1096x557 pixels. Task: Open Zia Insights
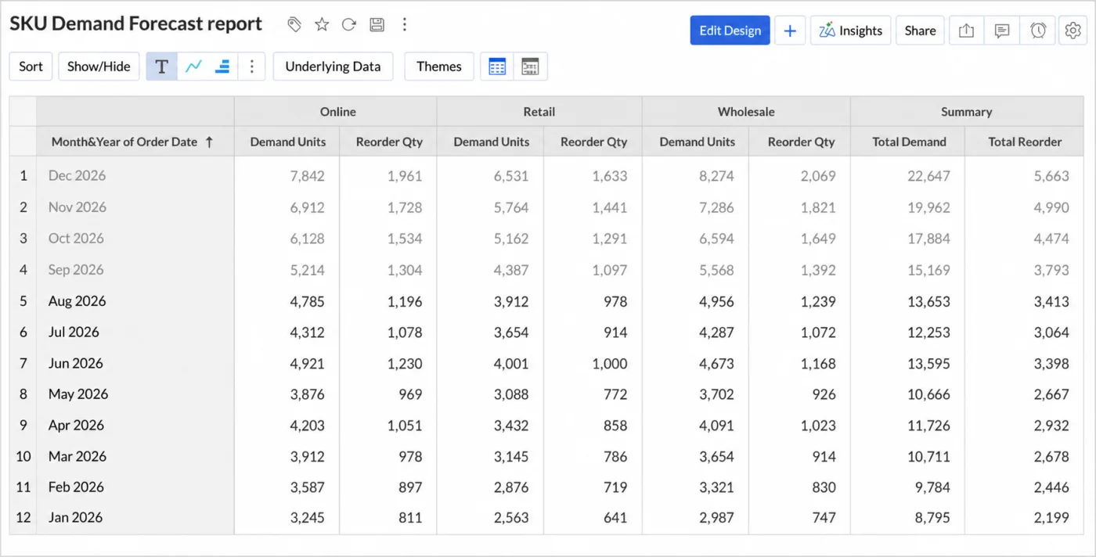[x=850, y=31]
